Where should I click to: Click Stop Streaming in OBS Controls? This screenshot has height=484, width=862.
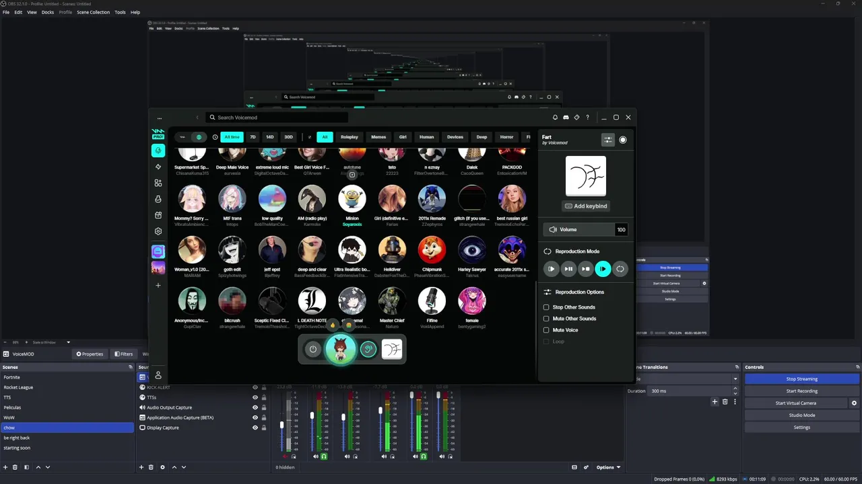click(x=801, y=379)
